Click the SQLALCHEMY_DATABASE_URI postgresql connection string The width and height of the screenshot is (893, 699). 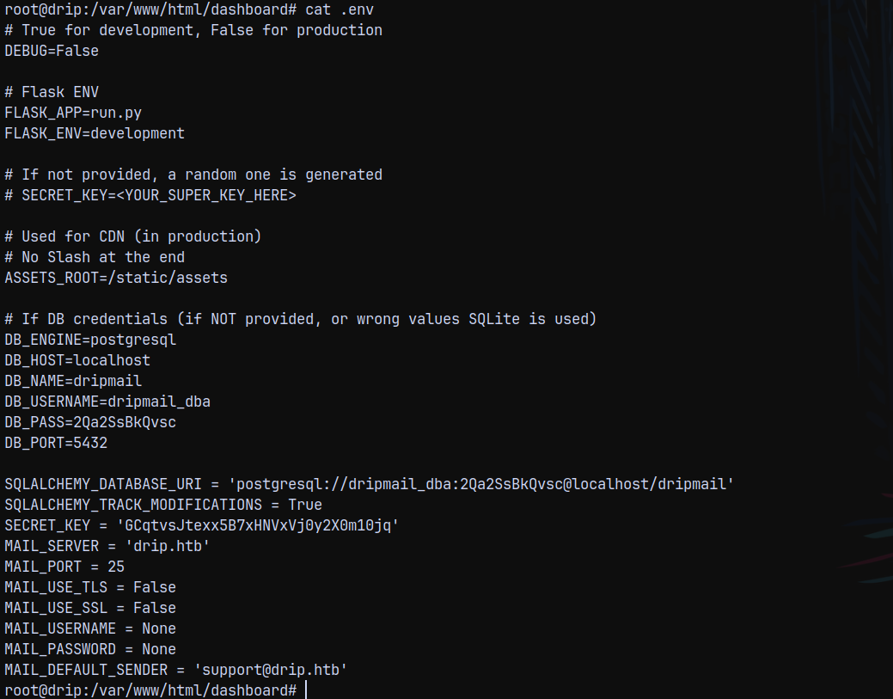[x=481, y=484]
